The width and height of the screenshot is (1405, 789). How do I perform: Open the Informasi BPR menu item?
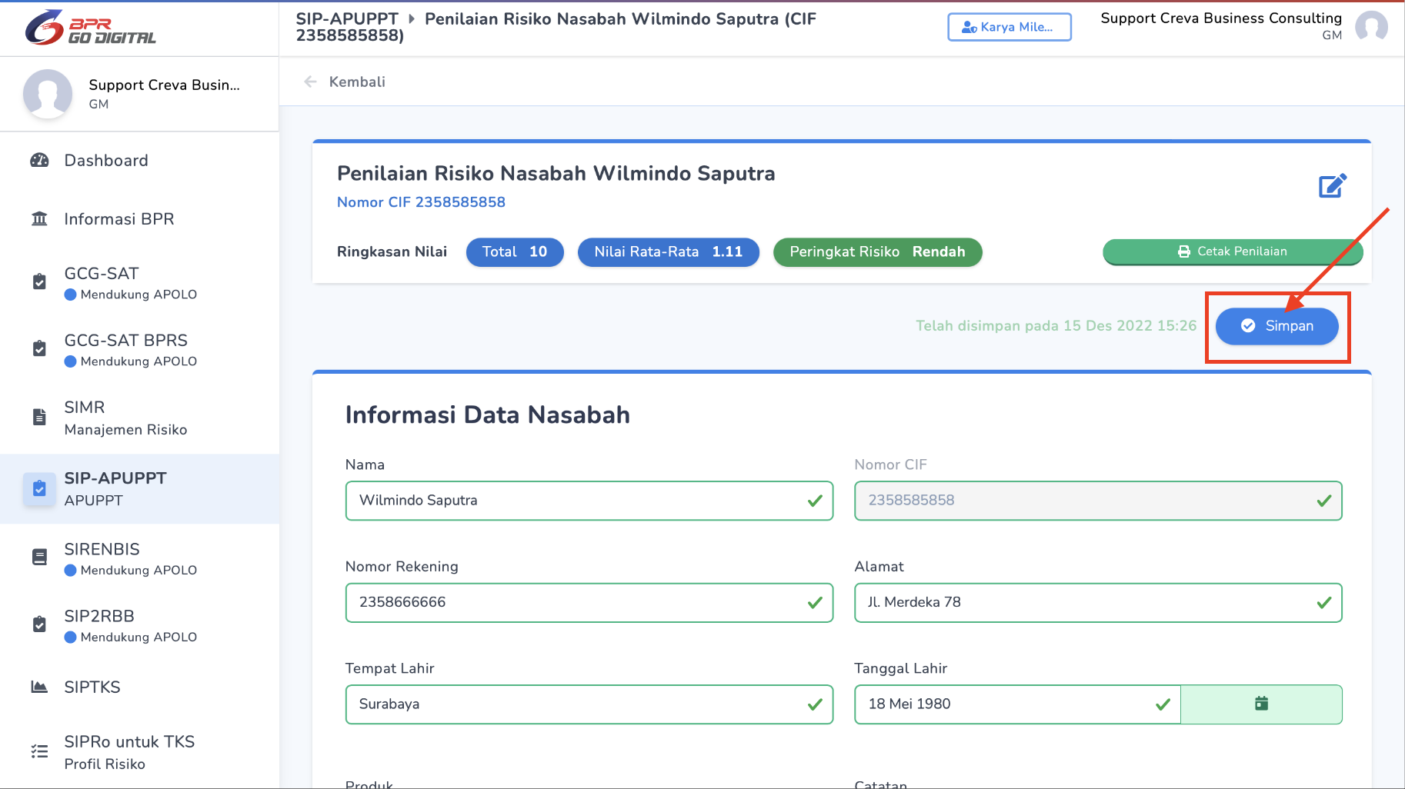click(139, 219)
